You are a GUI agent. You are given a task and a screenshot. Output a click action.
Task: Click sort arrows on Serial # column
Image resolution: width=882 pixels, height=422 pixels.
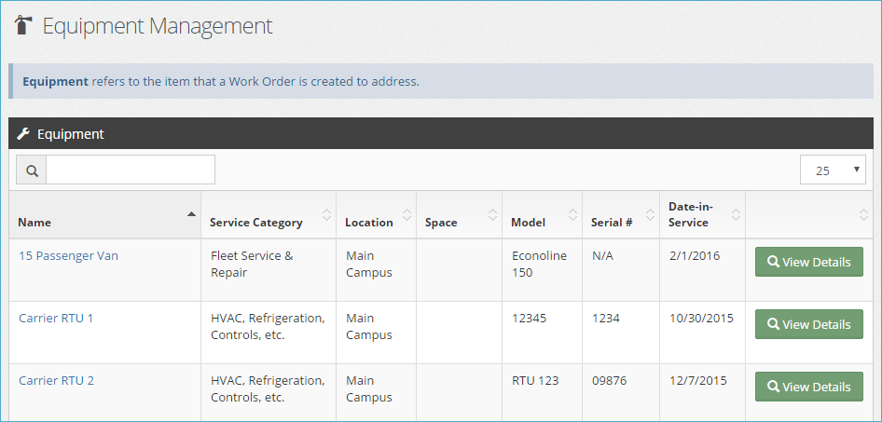click(649, 215)
